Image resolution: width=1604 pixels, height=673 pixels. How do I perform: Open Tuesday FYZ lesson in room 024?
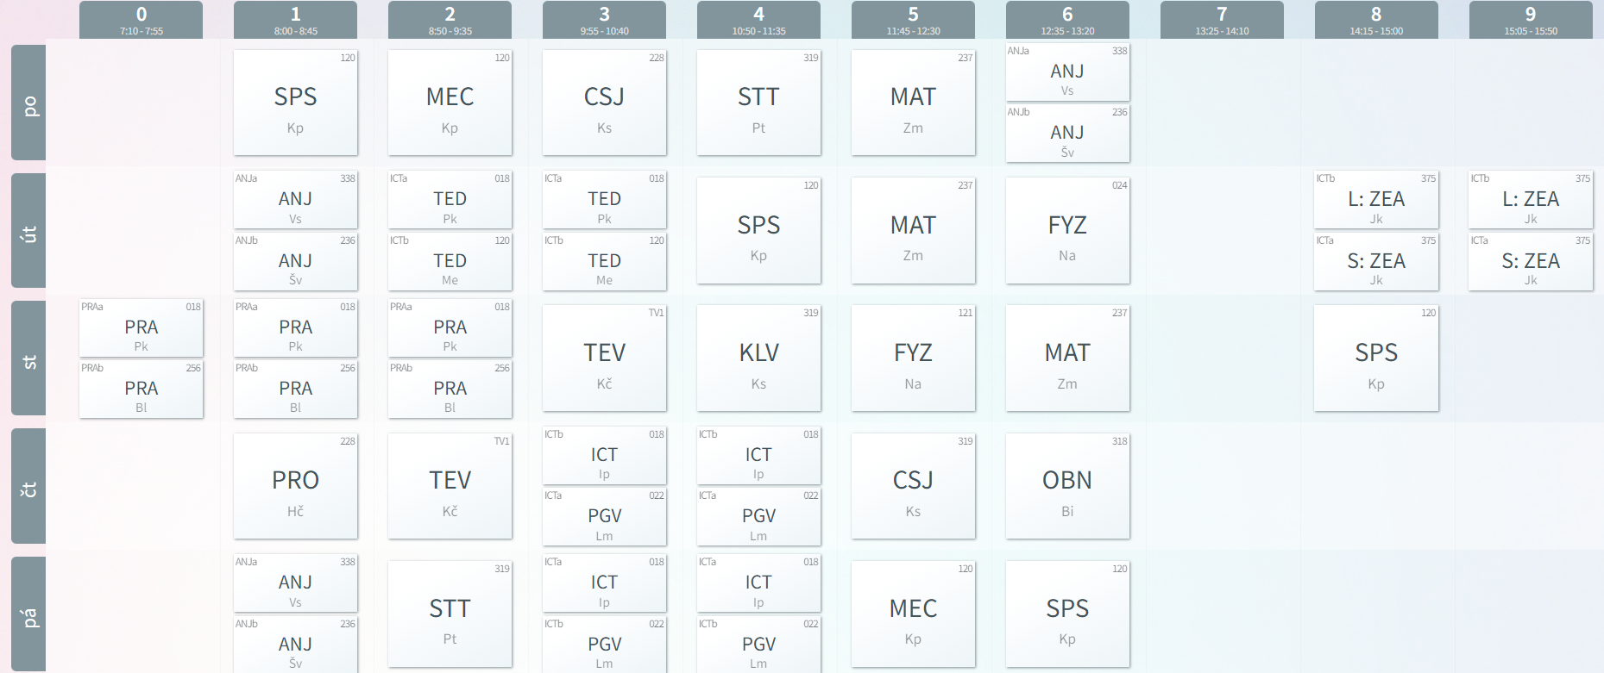[1067, 230]
